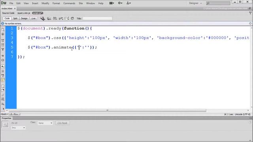Toggle Highlight Invalid Code icon
253x142 pixels.
pyautogui.click(x=3, y=71)
